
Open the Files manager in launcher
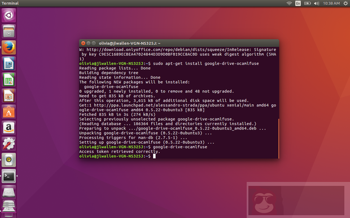pyautogui.click(x=8, y=32)
